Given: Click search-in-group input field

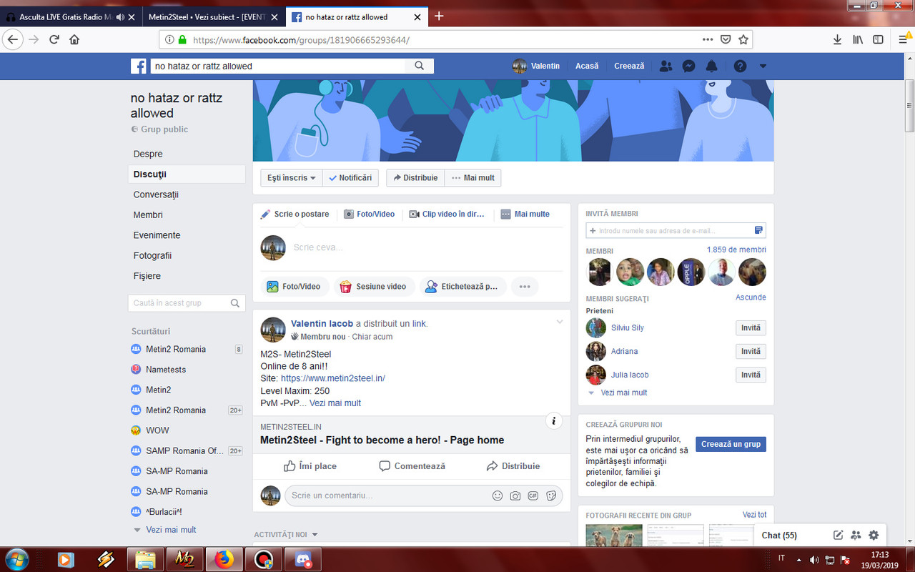Looking at the screenshot, I should tap(187, 303).
